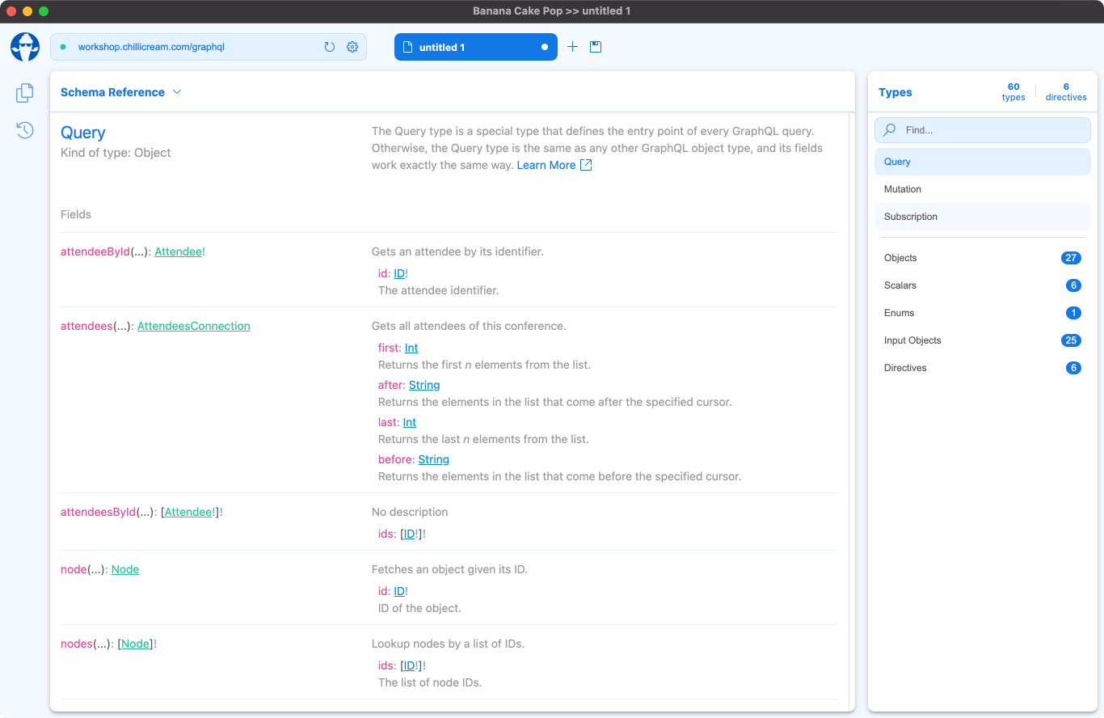Expand the Input Objects category
Image resolution: width=1104 pixels, height=718 pixels.
tap(982, 340)
